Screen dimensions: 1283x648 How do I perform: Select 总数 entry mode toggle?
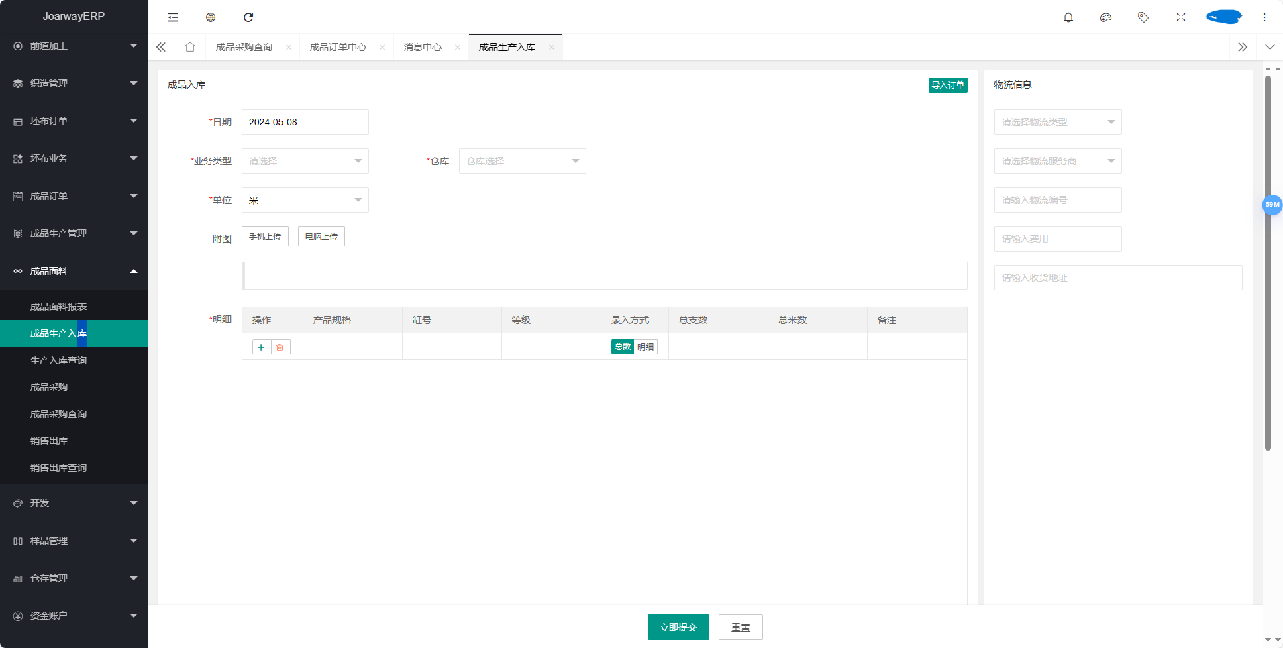[623, 347]
